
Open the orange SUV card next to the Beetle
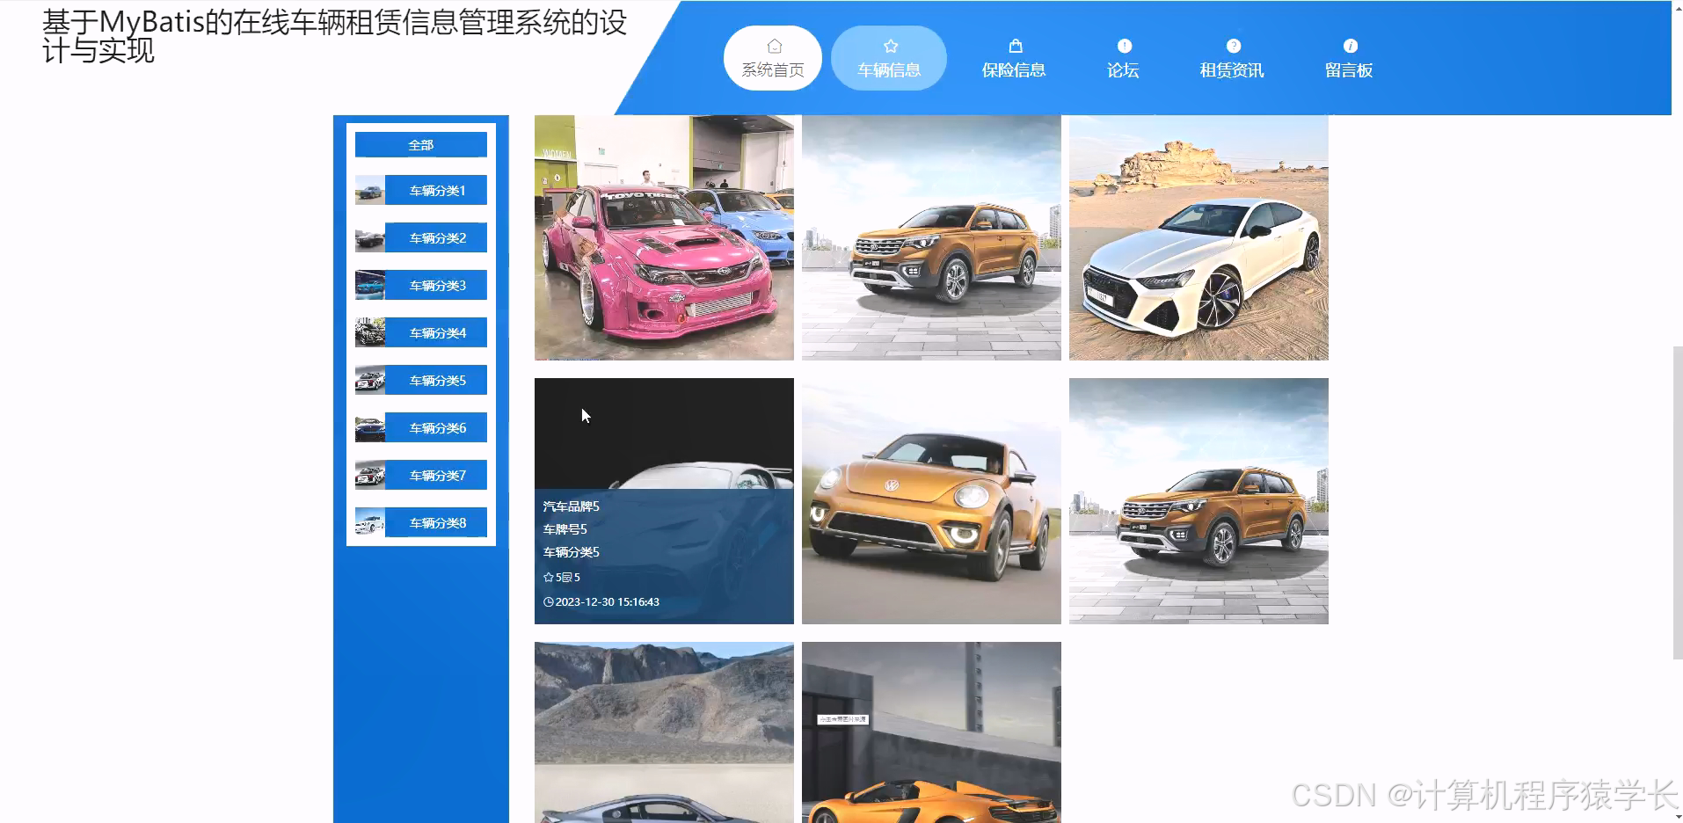(1198, 501)
